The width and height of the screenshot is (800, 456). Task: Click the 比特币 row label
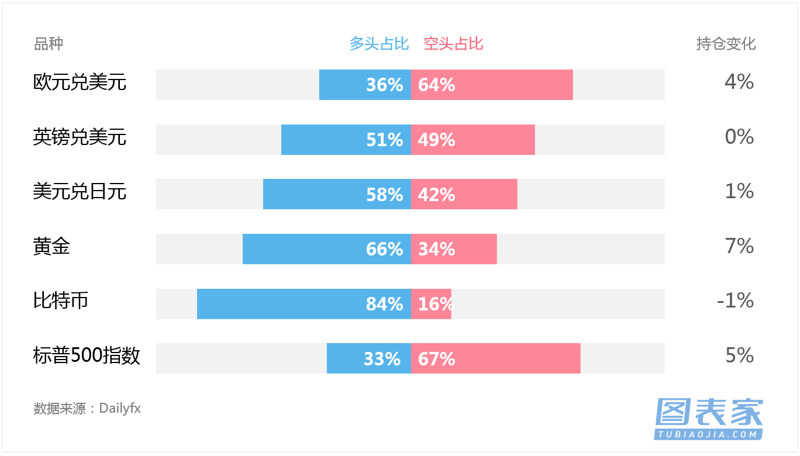[x=61, y=301]
